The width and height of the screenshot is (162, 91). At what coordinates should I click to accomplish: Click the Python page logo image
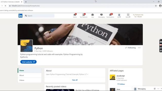click(27, 46)
